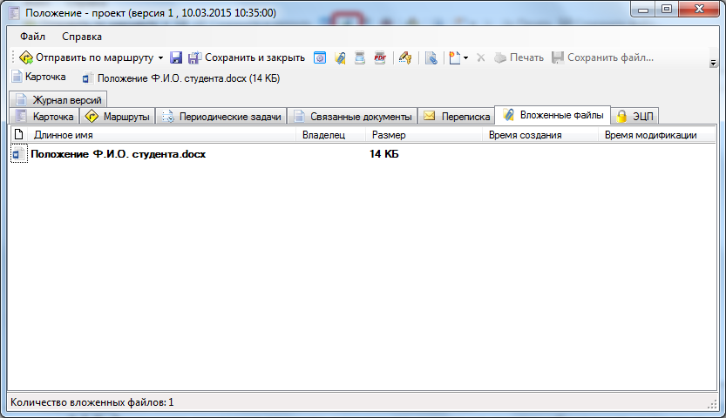Click the paperclip attach file icon in toolbar
This screenshot has height=418, width=726.
tap(340, 57)
